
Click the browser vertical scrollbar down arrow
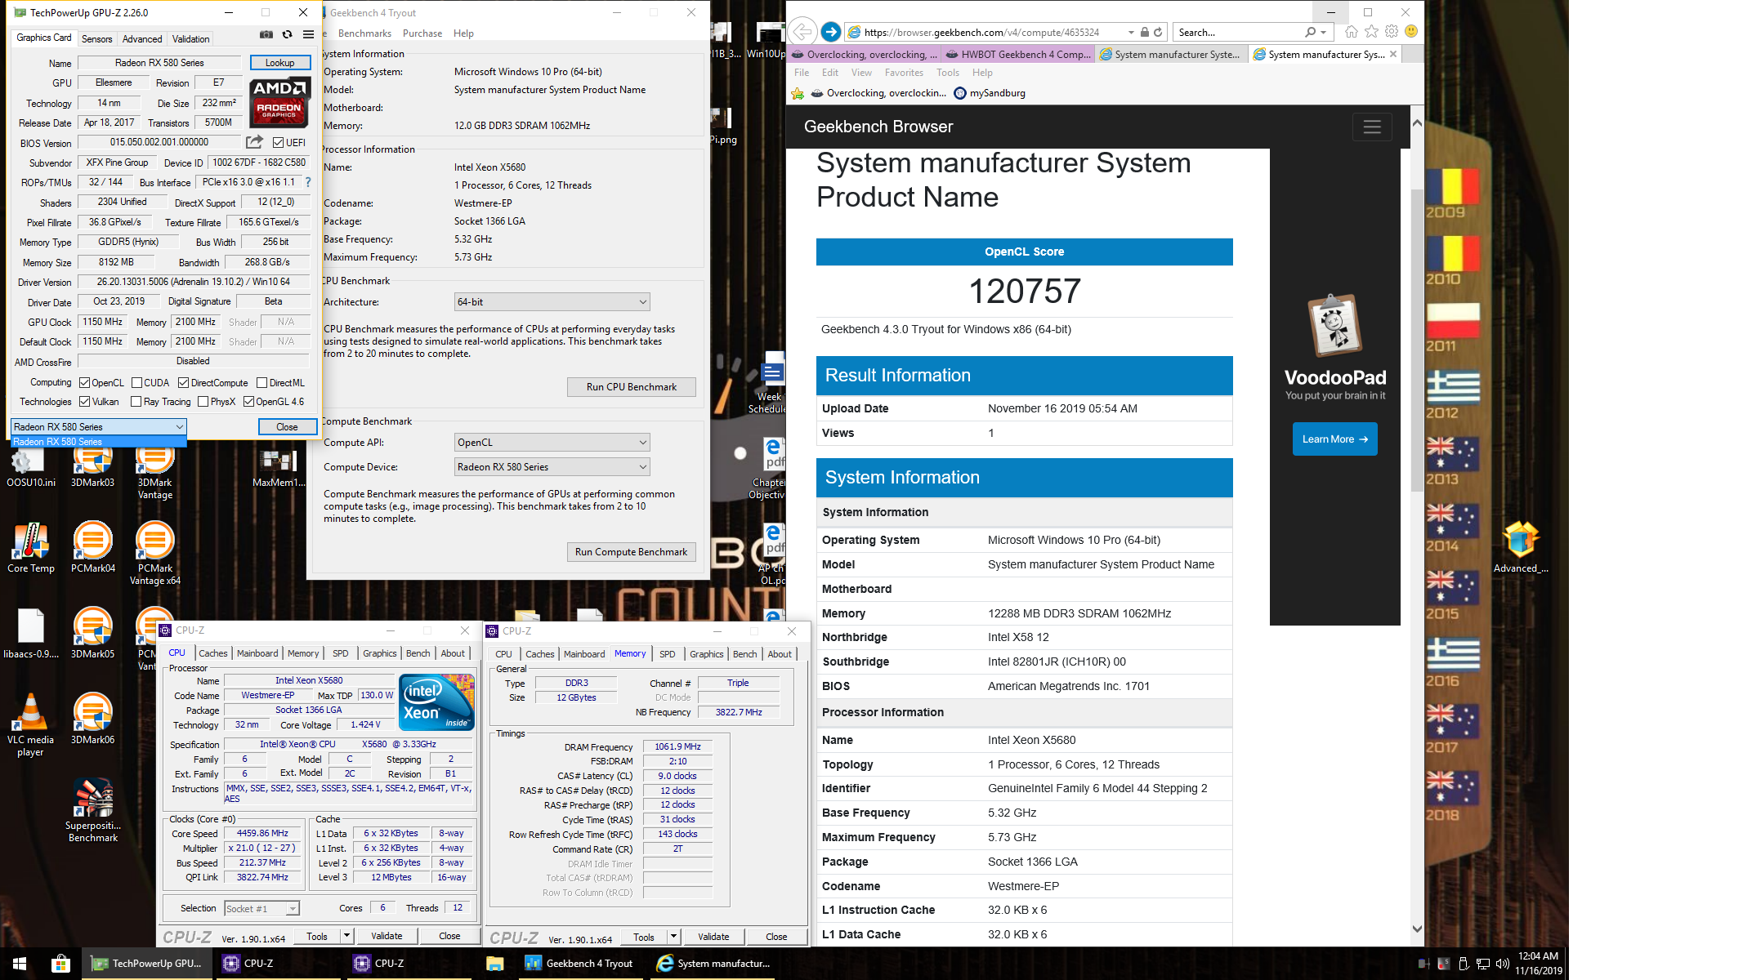1417,929
